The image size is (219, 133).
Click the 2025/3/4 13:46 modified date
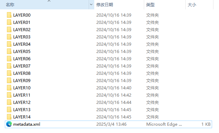click(111, 124)
